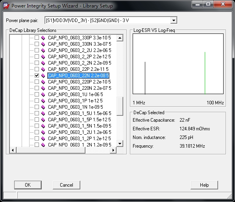Tick the CAP_NPO_0603_220N checkbox

pyautogui.click(x=37, y=88)
